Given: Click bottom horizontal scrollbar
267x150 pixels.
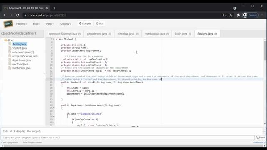Looking at the screenshot, I should (x=133, y=146).
